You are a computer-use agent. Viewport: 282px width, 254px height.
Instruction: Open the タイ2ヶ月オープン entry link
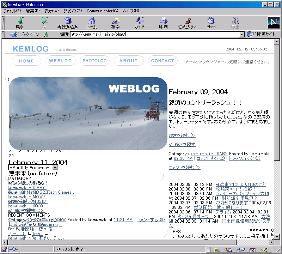[195, 217]
